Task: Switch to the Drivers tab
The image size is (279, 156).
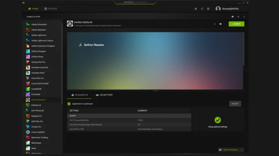Action: point(51,9)
